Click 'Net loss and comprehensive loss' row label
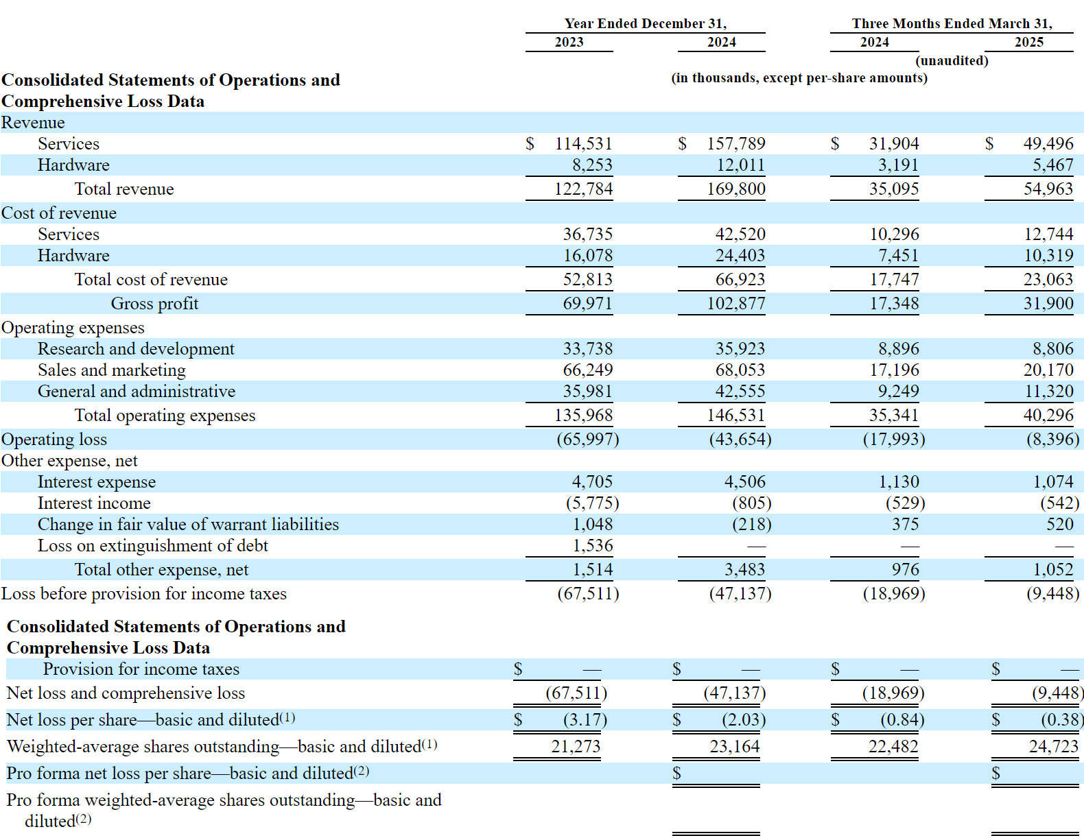 coord(126,693)
